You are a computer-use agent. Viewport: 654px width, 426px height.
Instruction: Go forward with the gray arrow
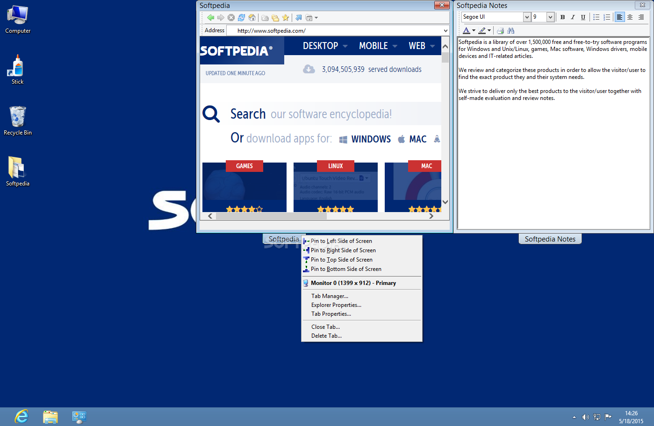tap(221, 18)
